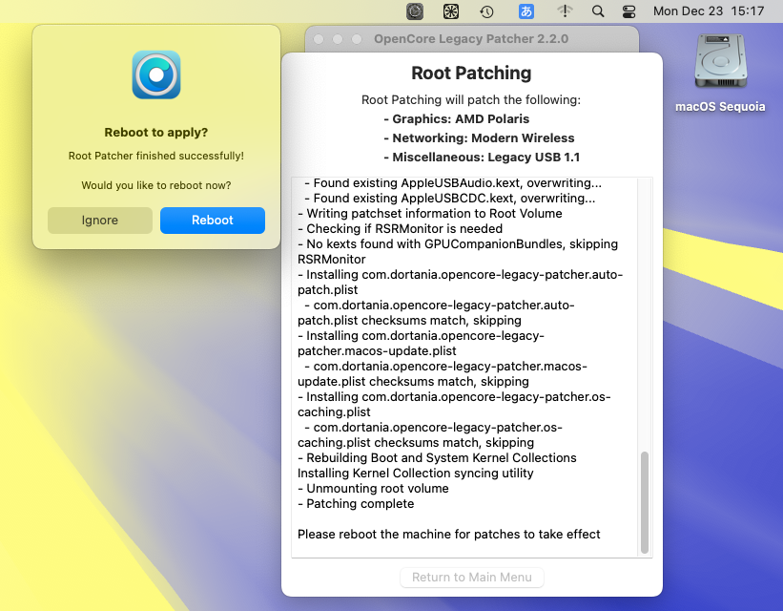Click the 'Root Patching' heading
The height and width of the screenshot is (611, 783).
tap(471, 73)
